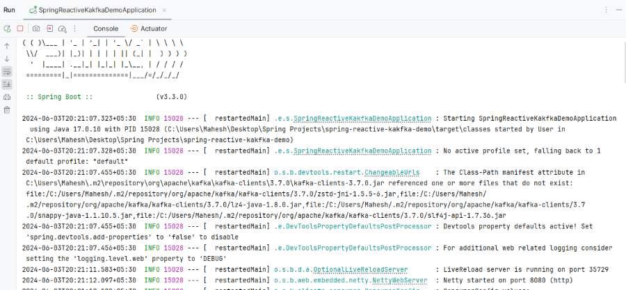
Task: Click the down arrow in console gutter
Action: coord(7,59)
